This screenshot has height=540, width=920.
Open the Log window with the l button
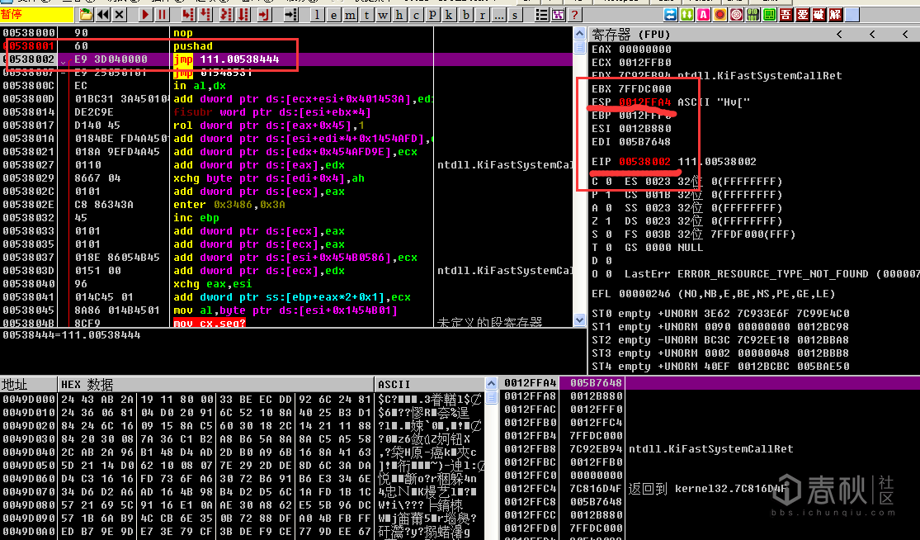click(x=318, y=15)
